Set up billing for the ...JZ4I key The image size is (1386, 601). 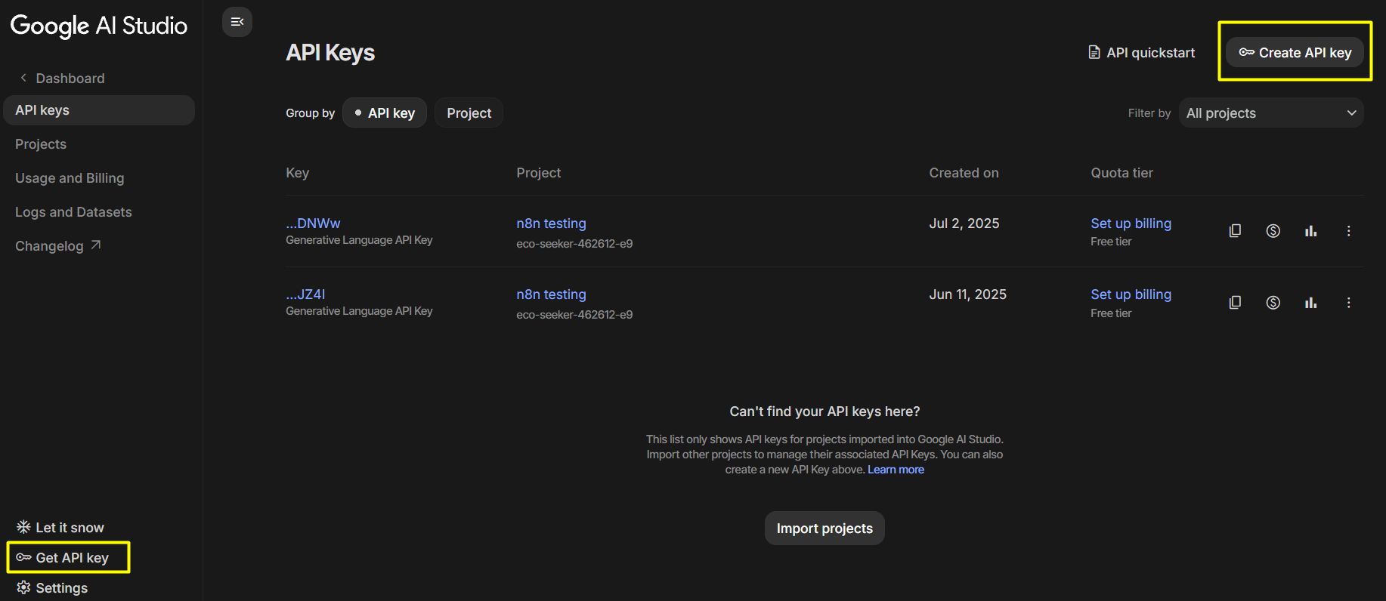(1131, 294)
